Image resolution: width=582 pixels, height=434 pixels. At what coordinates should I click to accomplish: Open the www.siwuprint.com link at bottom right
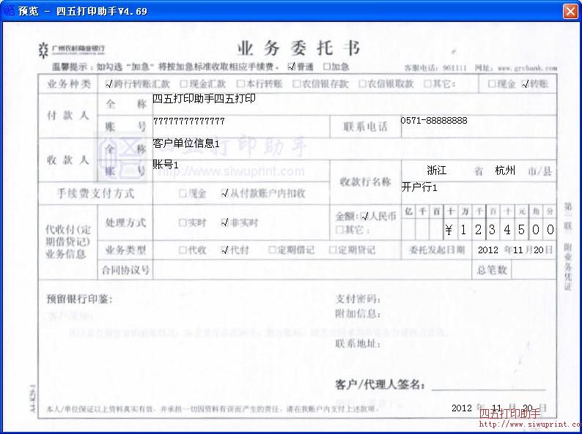pyautogui.click(x=530, y=424)
